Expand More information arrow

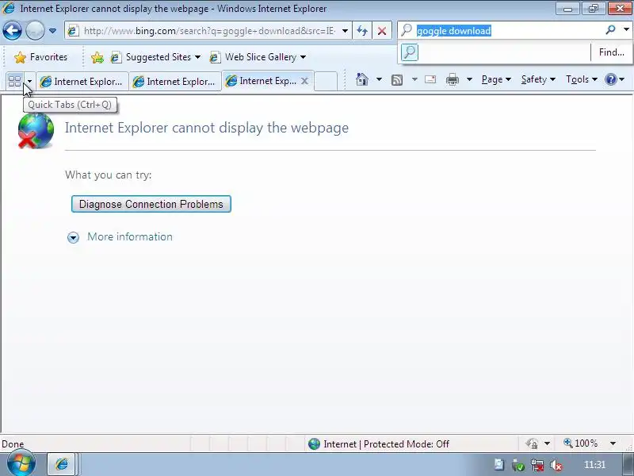73,237
